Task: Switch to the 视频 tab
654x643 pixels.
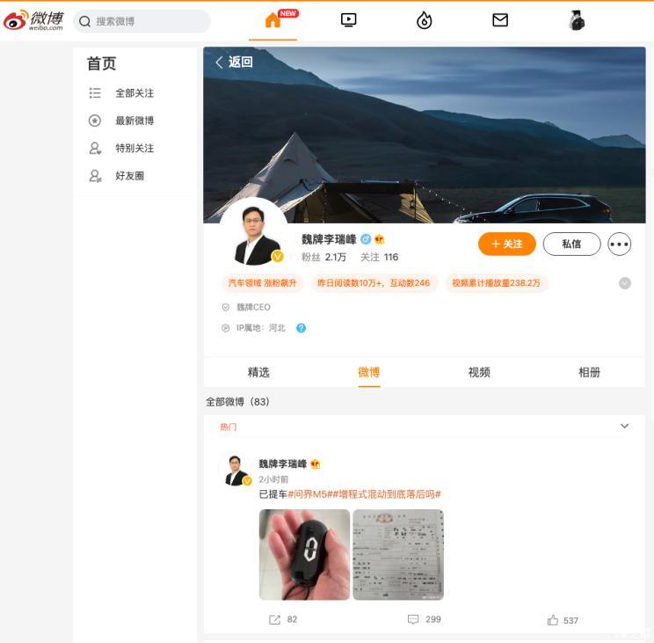Action: 479,372
